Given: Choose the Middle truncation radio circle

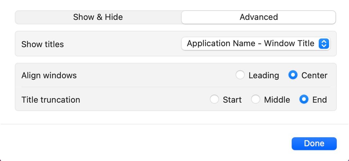Looking at the screenshot, I should pyautogui.click(x=256, y=100).
